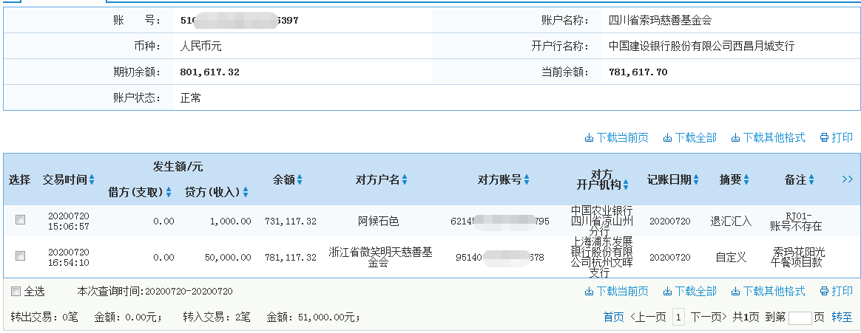Sort by 余额 column arrows

pyautogui.click(x=300, y=179)
